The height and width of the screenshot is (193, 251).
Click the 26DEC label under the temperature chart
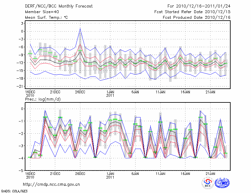point(80,92)
